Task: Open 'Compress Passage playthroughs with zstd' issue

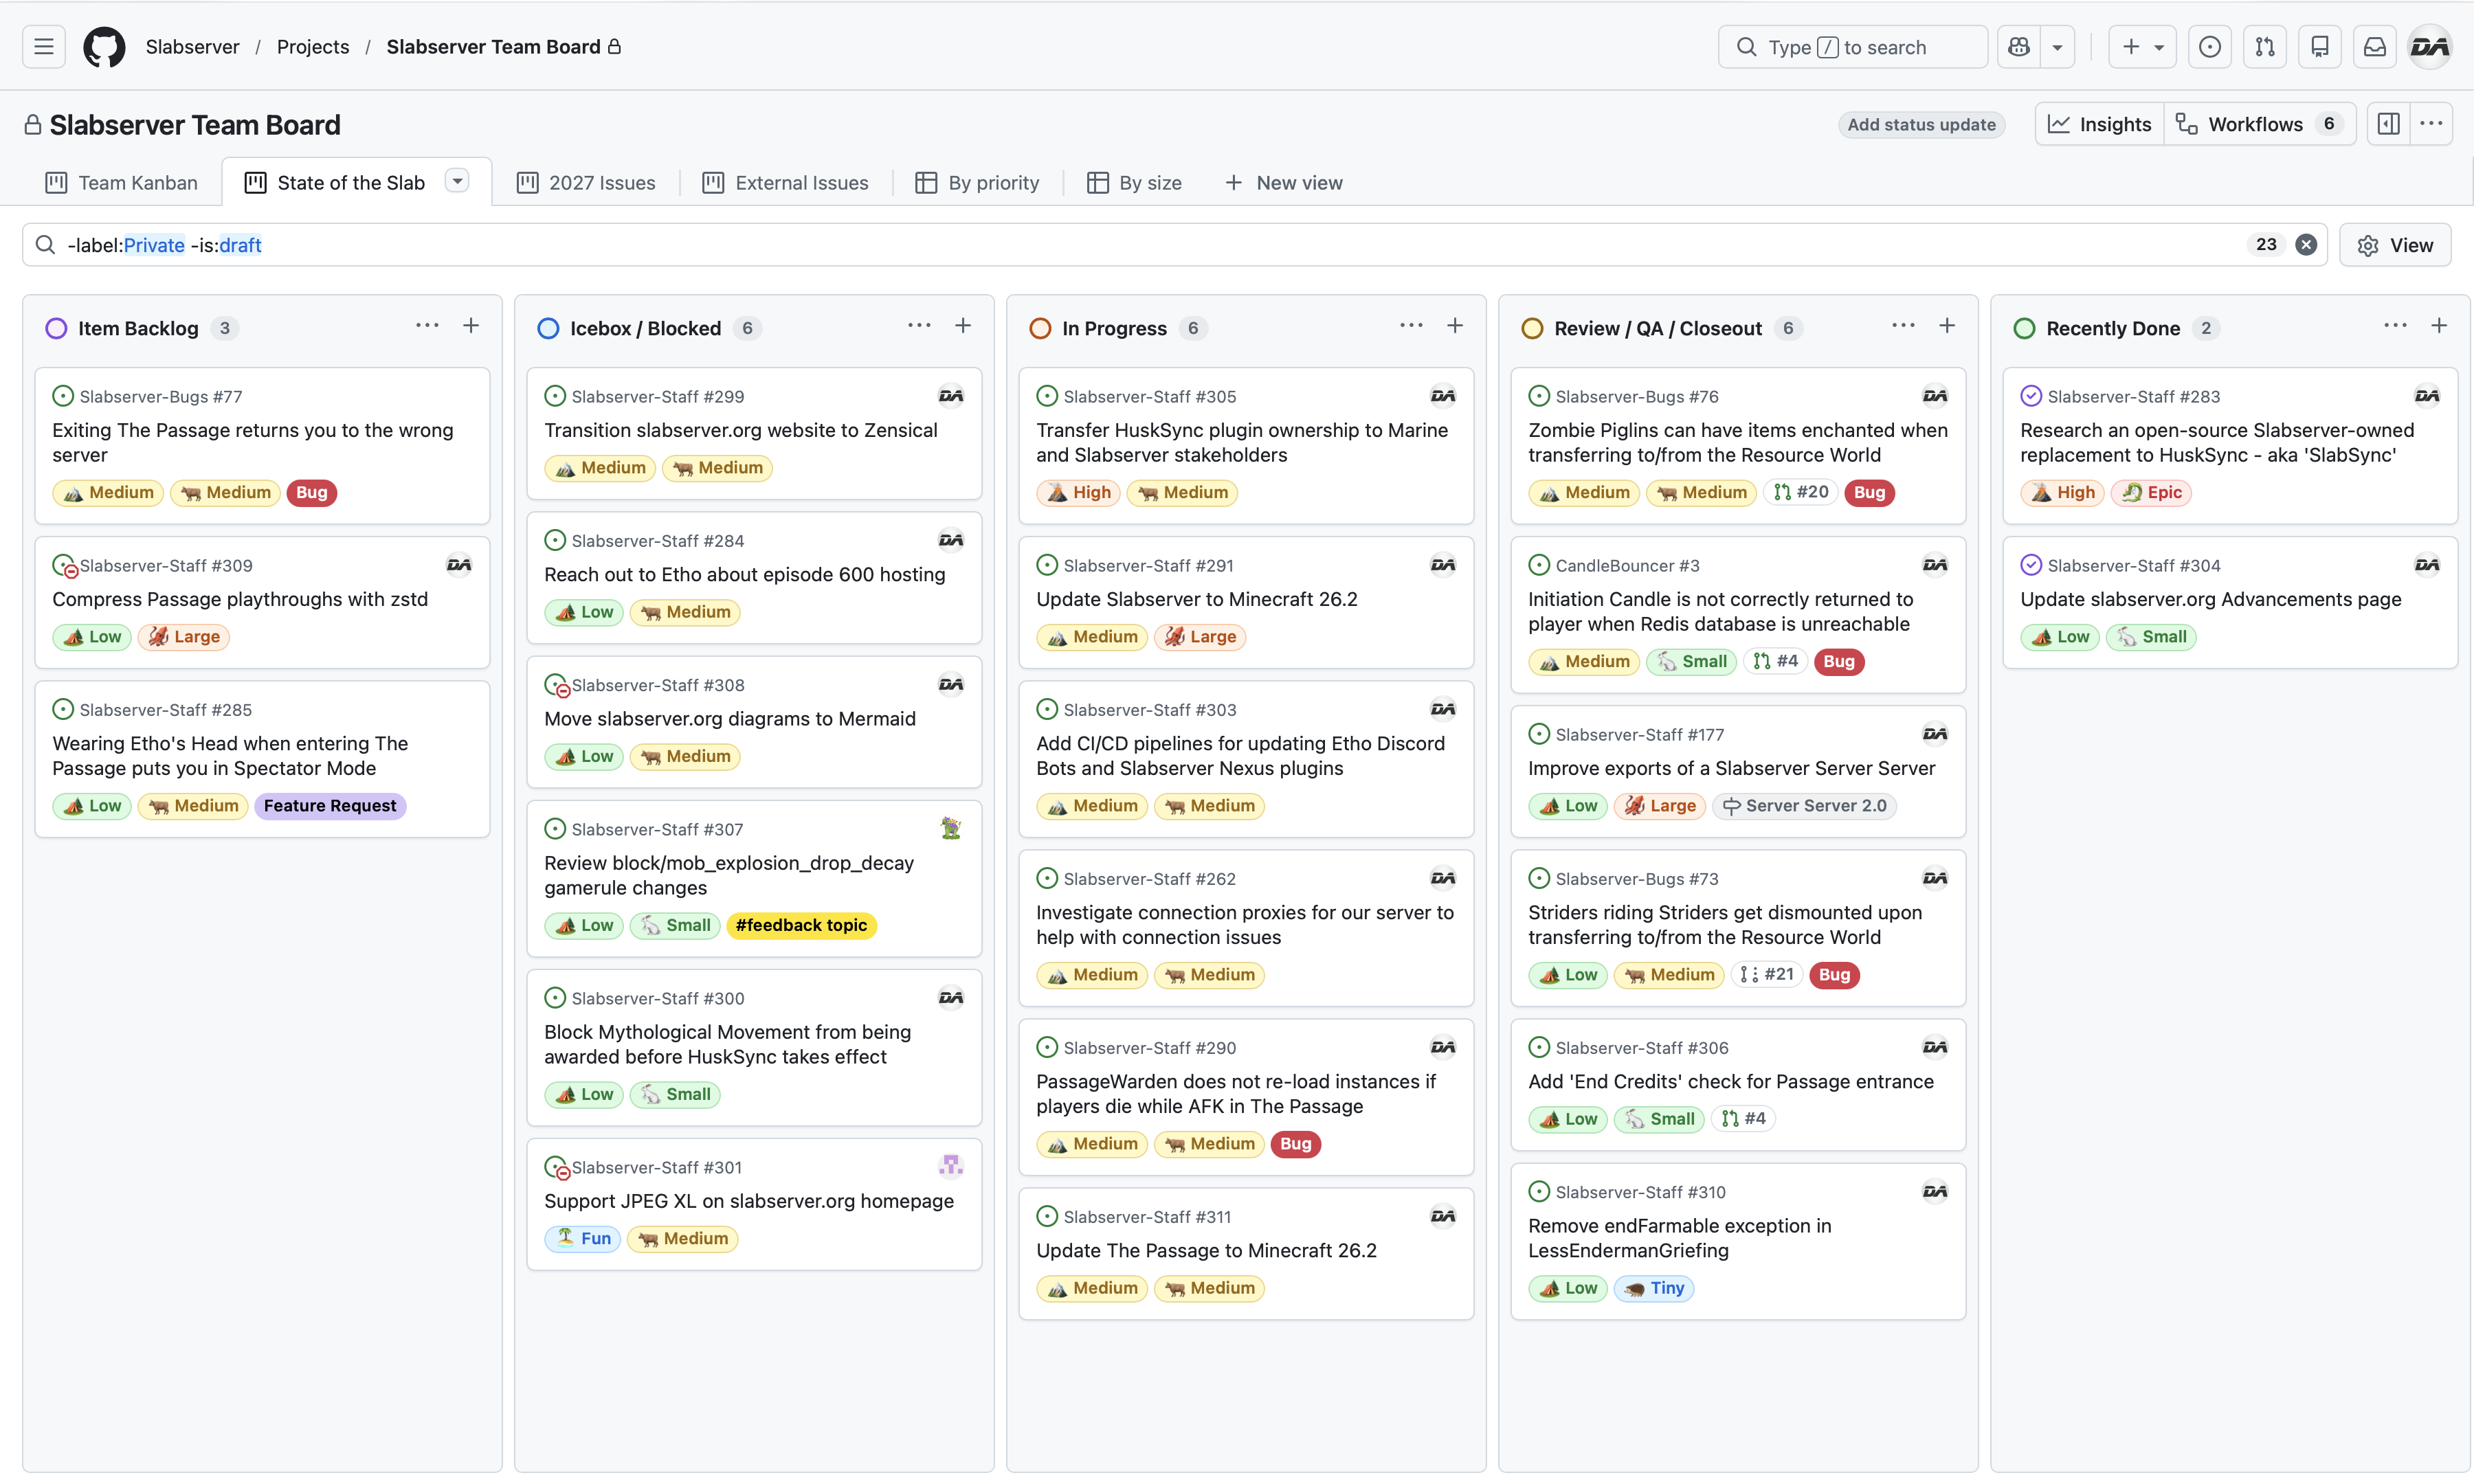Action: tap(240, 599)
